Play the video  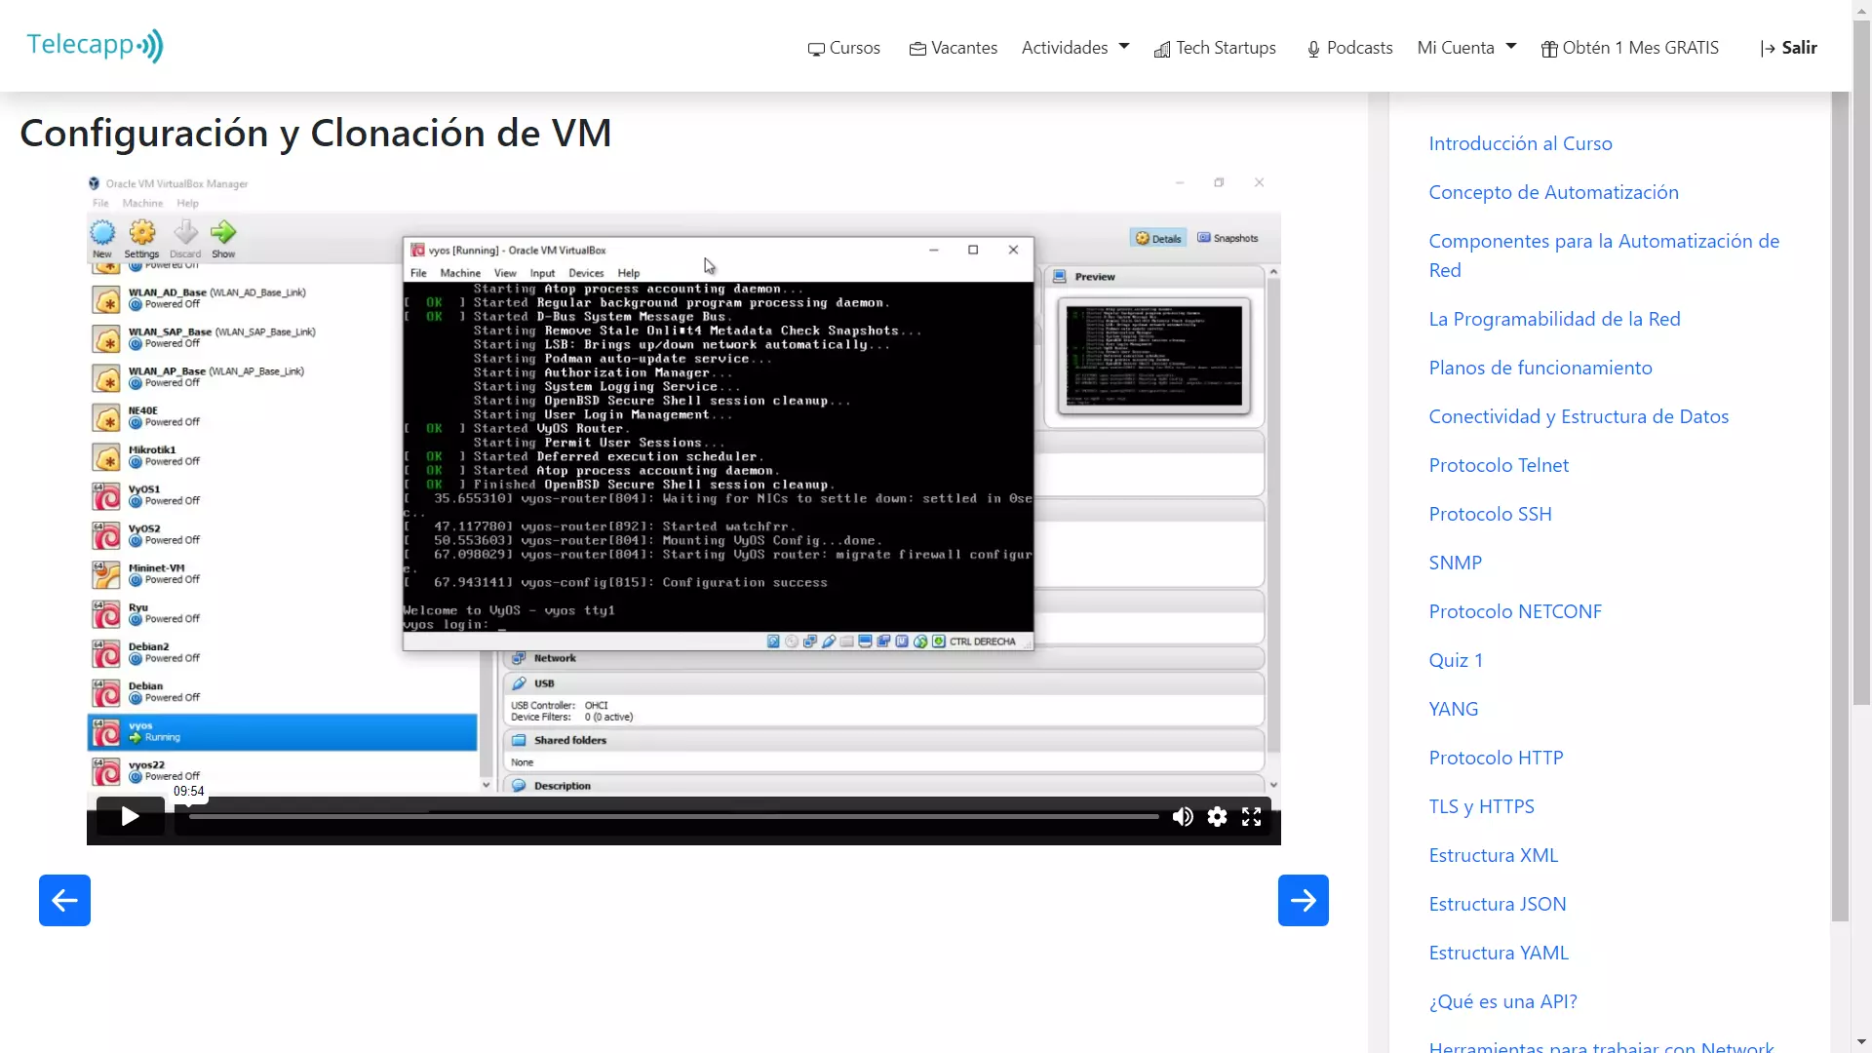click(x=130, y=817)
